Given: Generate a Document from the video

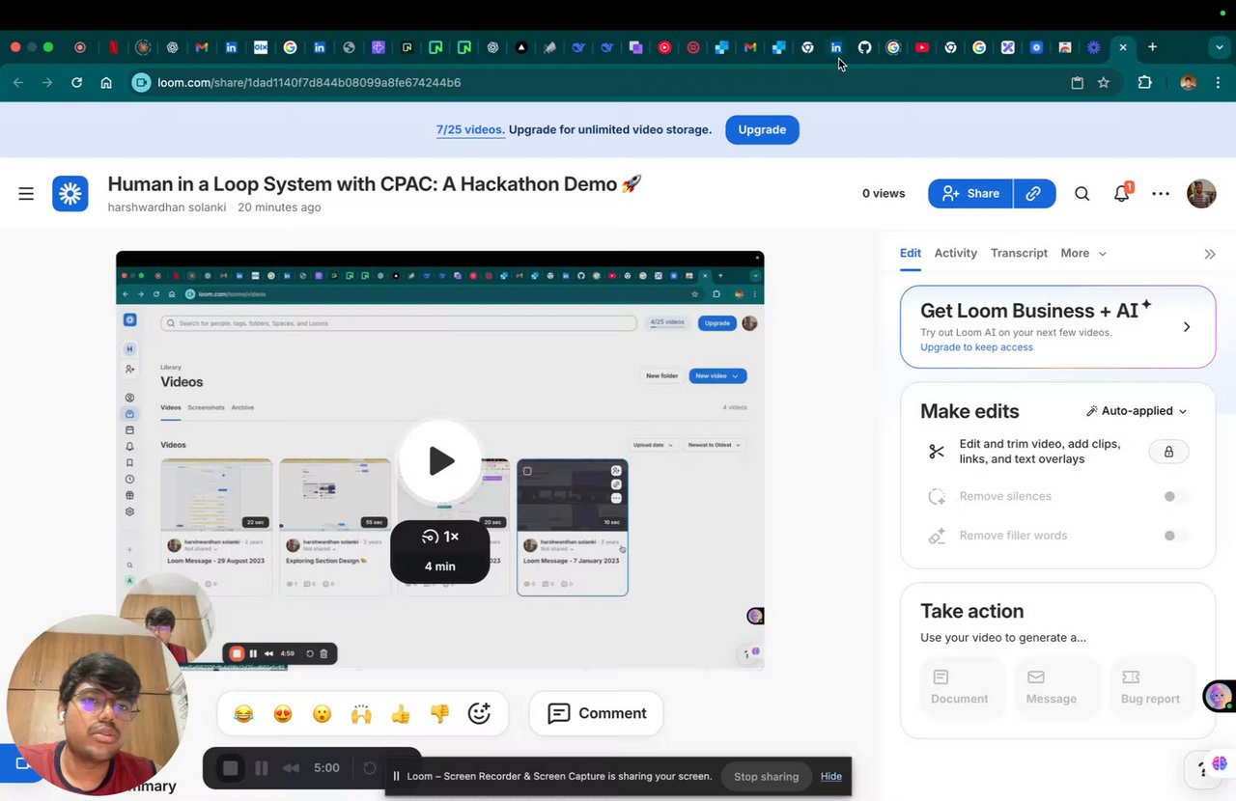Looking at the screenshot, I should 960,687.
